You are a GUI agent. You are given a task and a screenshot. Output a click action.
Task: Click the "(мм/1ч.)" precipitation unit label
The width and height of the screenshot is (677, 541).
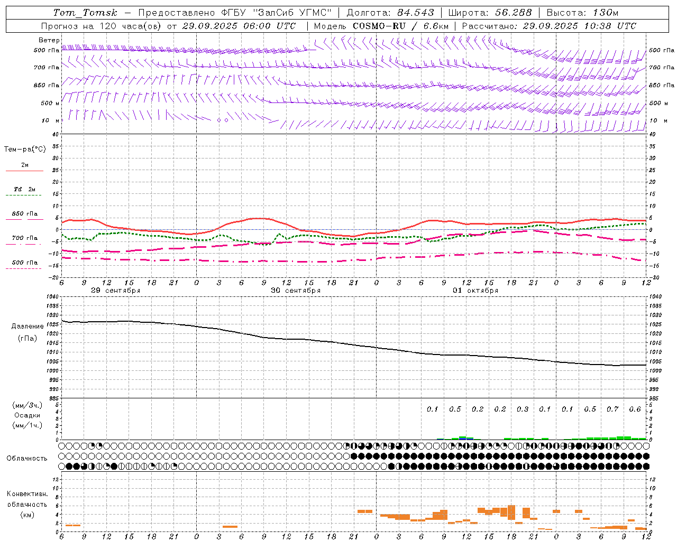pyautogui.click(x=28, y=425)
